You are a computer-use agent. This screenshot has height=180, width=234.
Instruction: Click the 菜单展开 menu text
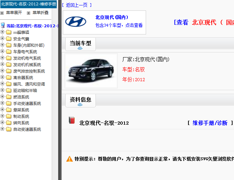[x=14, y=13]
